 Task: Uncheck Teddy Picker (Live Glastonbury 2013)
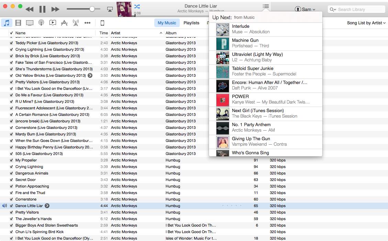coord(11,43)
